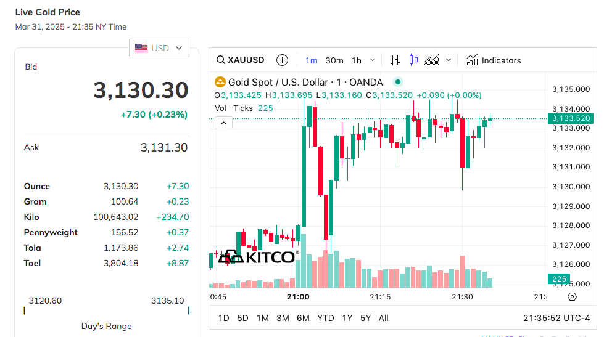604x337 pixels.
Task: Click the add symbol plus icon
Action: 282,60
